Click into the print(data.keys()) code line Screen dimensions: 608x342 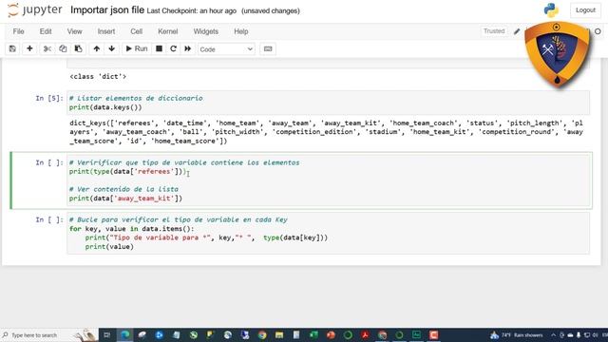click(105, 107)
